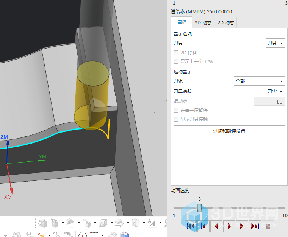Click the reverse play button
Image resolution: width=288 pixels, height=237 pixels.
[216, 226]
